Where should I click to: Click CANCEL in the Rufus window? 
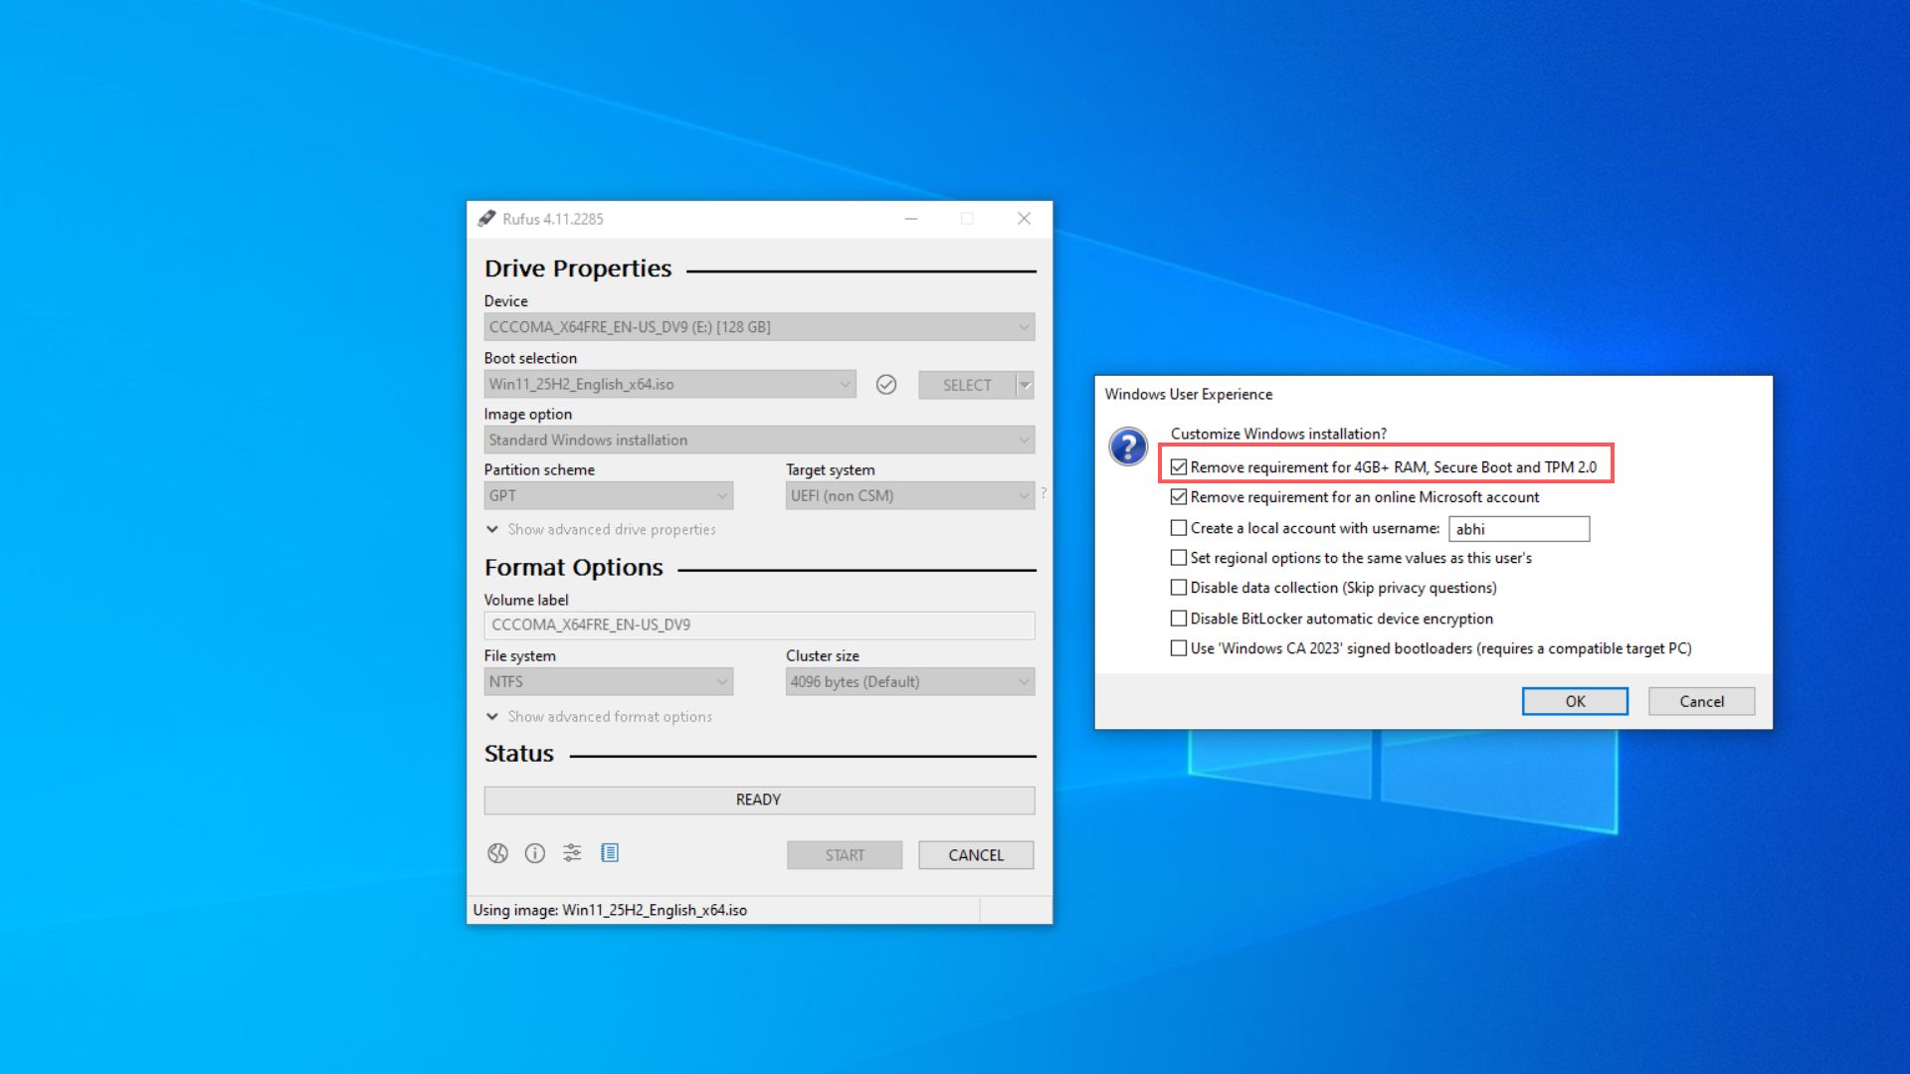tap(975, 854)
